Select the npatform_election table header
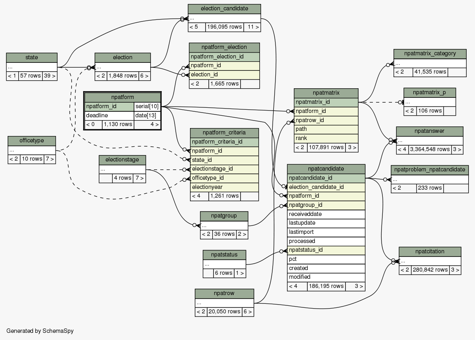Viewport: 475px width, 340px height. pyautogui.click(x=224, y=47)
